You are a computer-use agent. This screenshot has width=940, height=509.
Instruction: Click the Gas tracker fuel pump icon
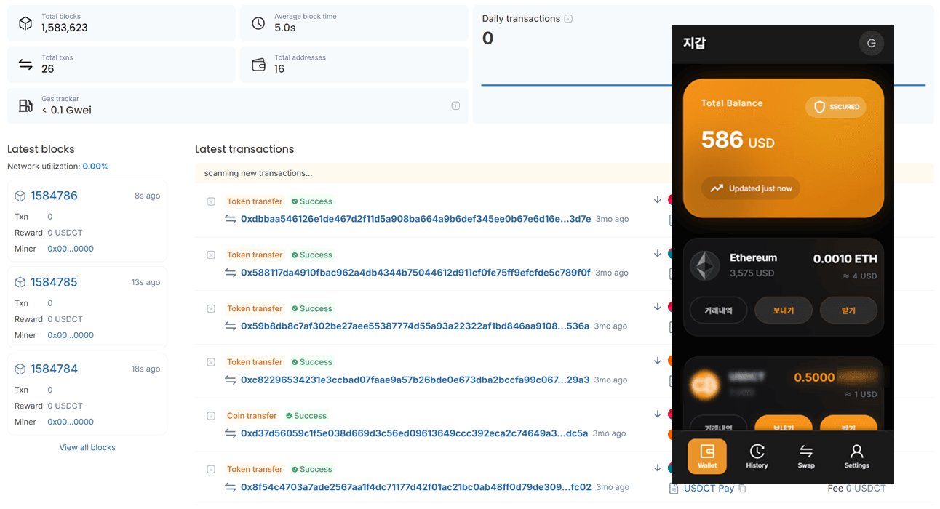coord(25,105)
